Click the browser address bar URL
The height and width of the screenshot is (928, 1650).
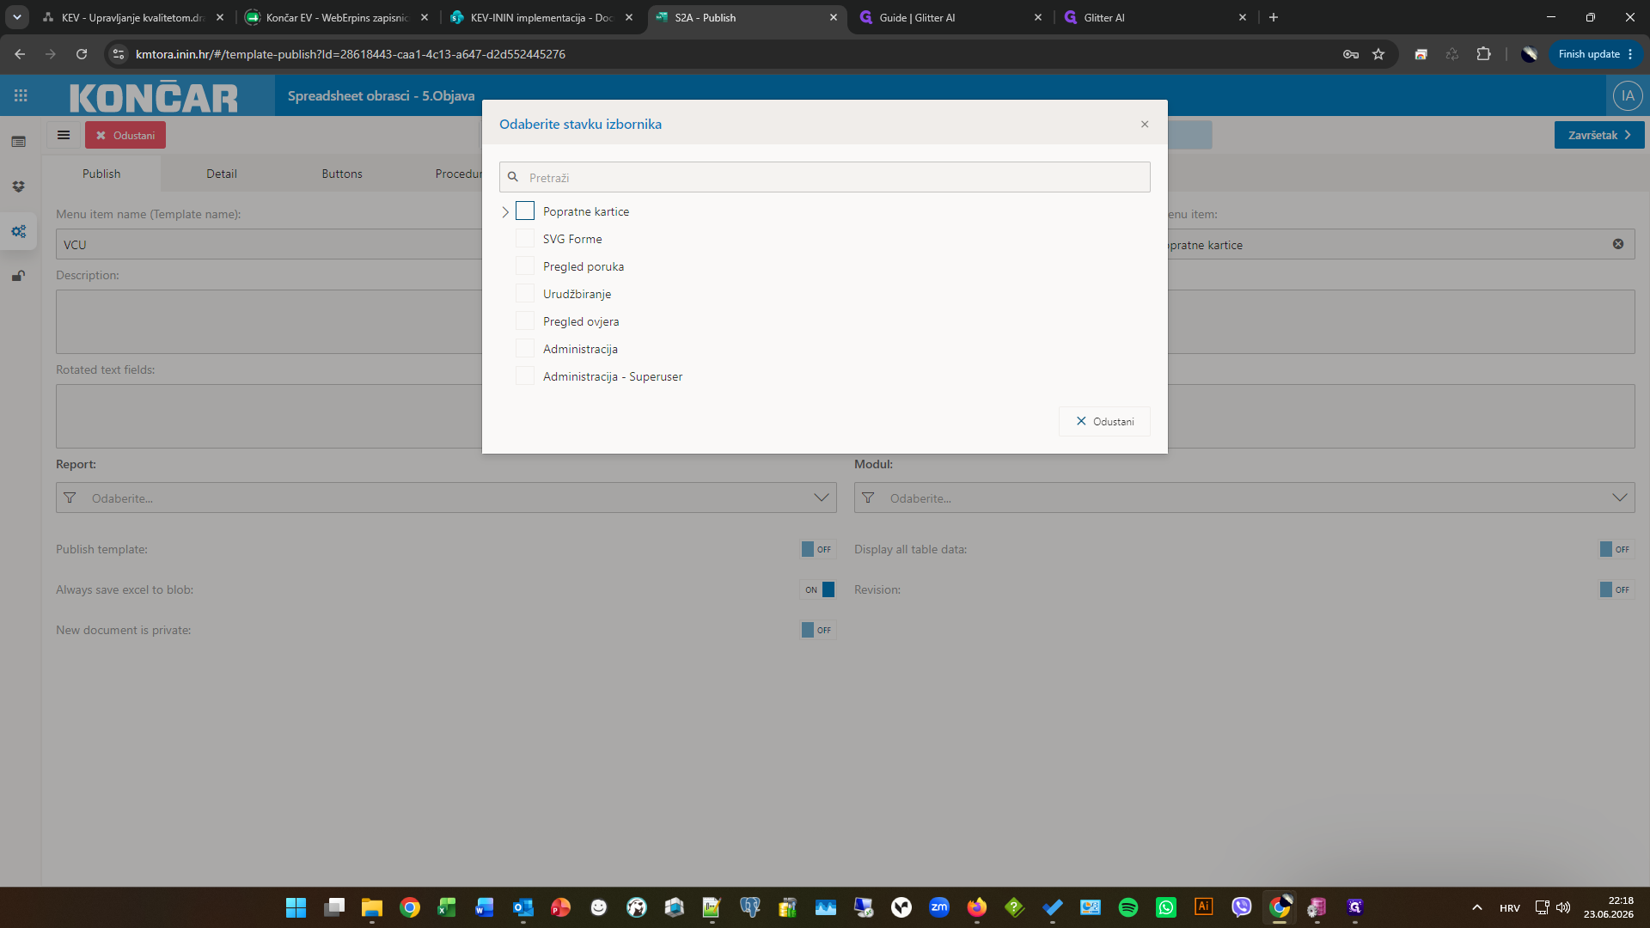tap(351, 54)
